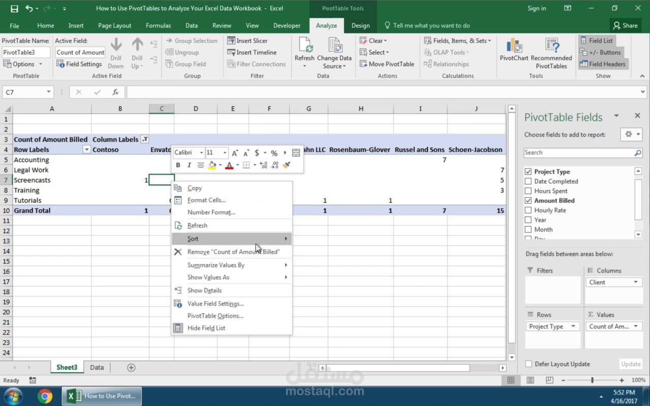This screenshot has width=650, height=406.
Task: Open the mini toolbar font size dropdown
Action: (225, 153)
